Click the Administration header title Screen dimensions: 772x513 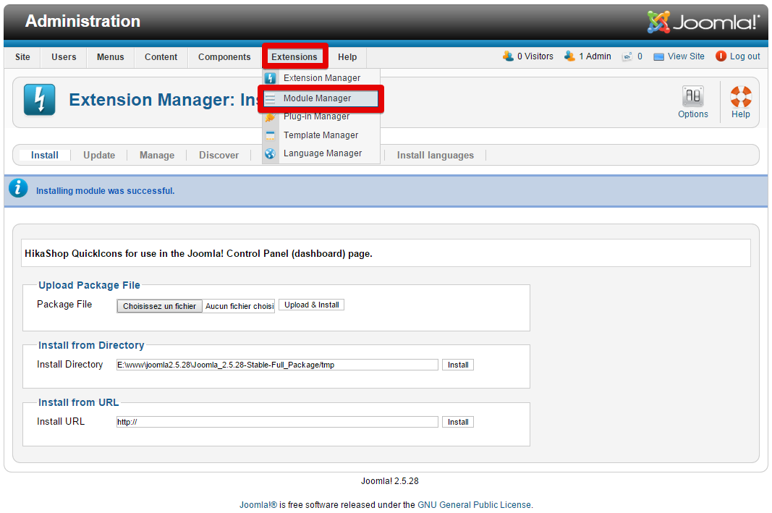point(82,21)
